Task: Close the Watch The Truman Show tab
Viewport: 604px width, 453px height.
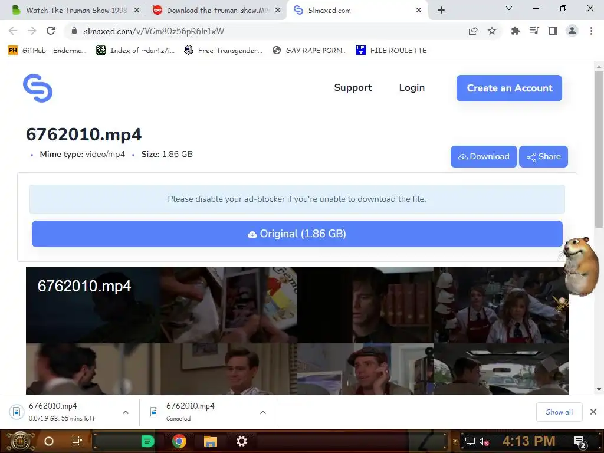Action: pos(137,11)
